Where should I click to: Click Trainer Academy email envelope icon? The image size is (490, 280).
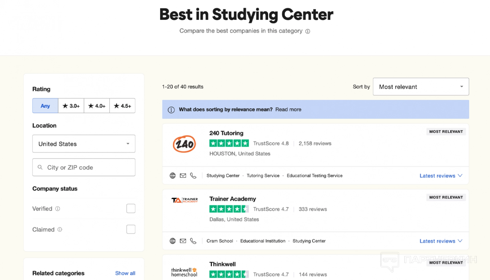(183, 241)
